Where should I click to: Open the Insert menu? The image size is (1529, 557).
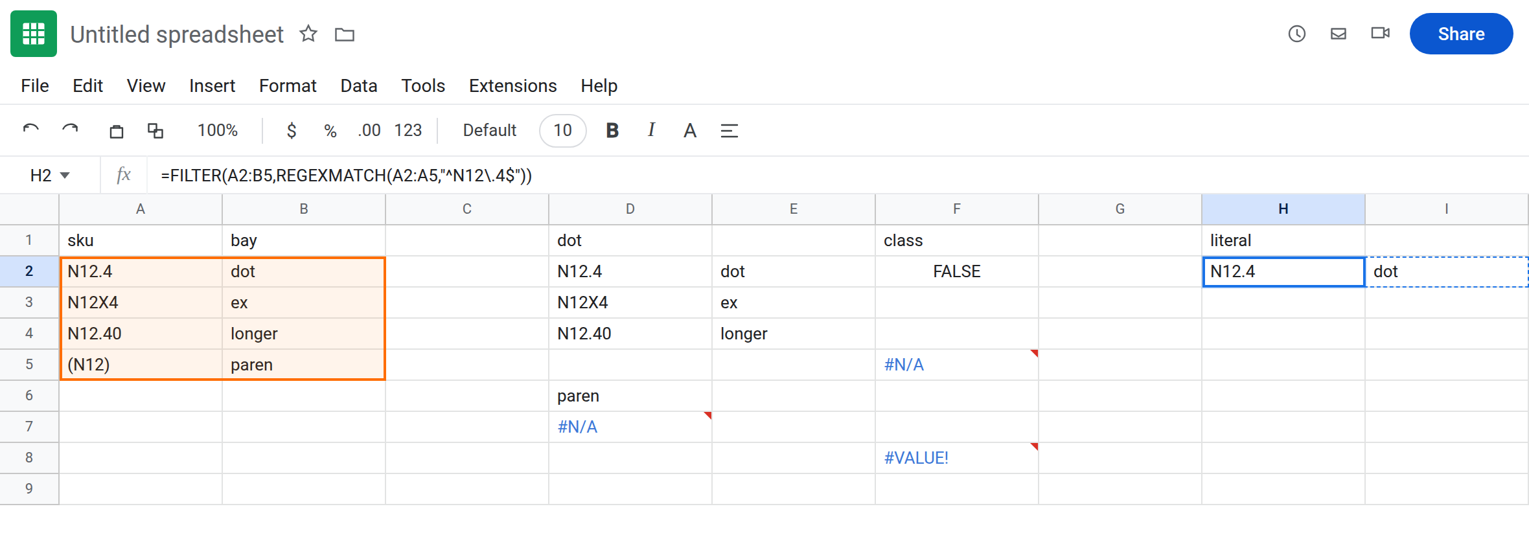(213, 86)
